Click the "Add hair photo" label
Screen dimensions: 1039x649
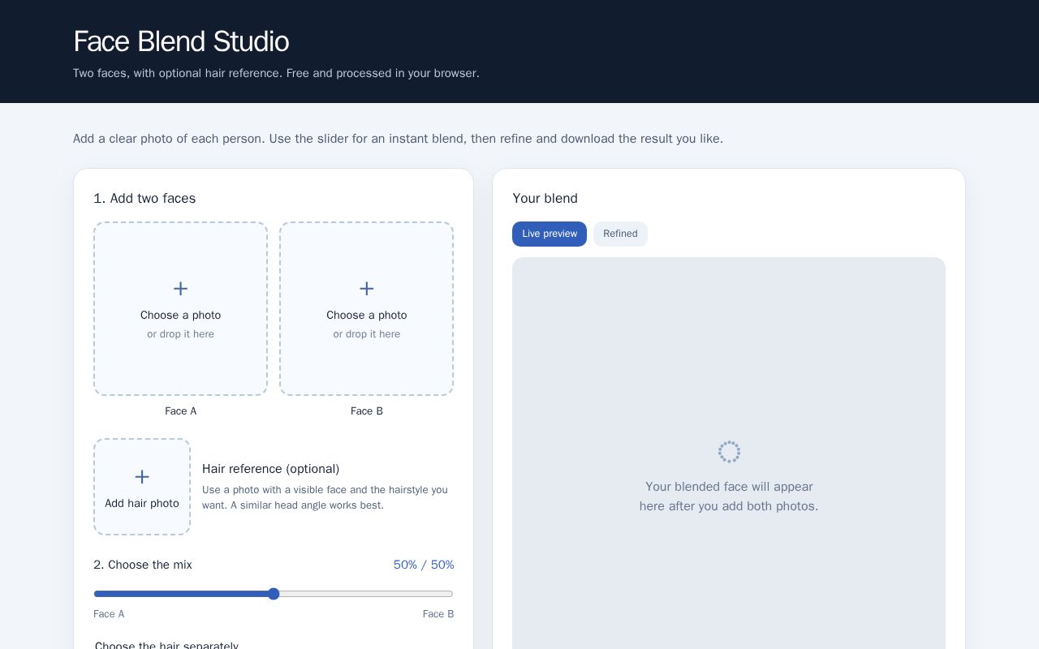click(142, 503)
